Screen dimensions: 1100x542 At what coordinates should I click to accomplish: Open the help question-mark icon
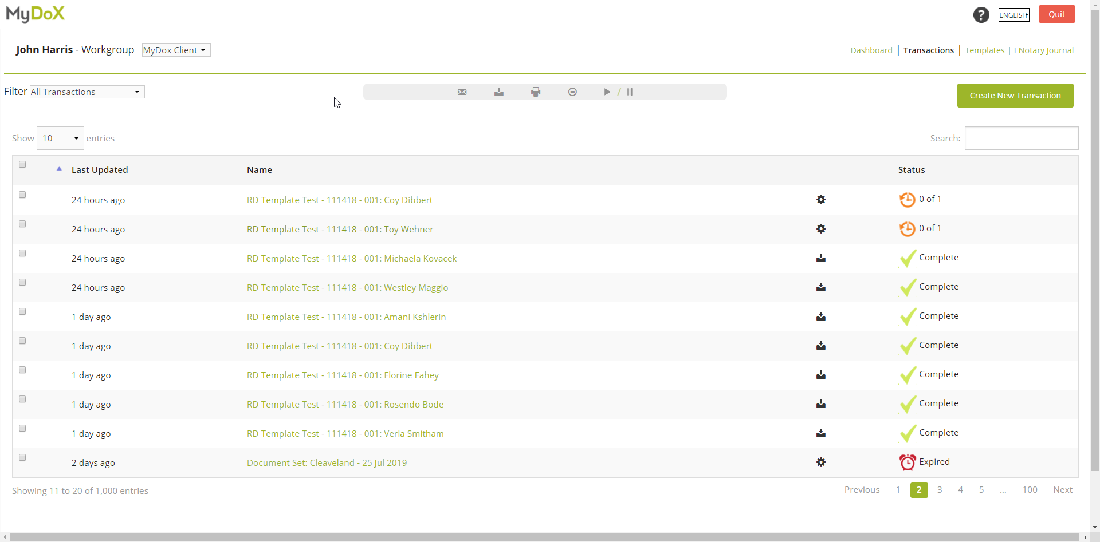click(x=981, y=14)
